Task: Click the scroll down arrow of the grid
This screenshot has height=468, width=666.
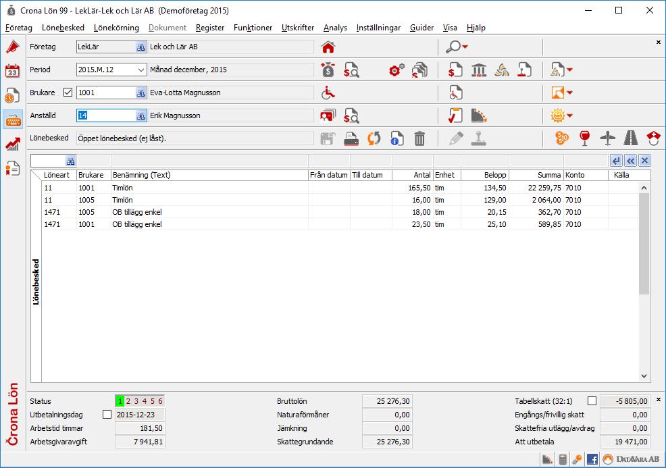Action: (644, 376)
